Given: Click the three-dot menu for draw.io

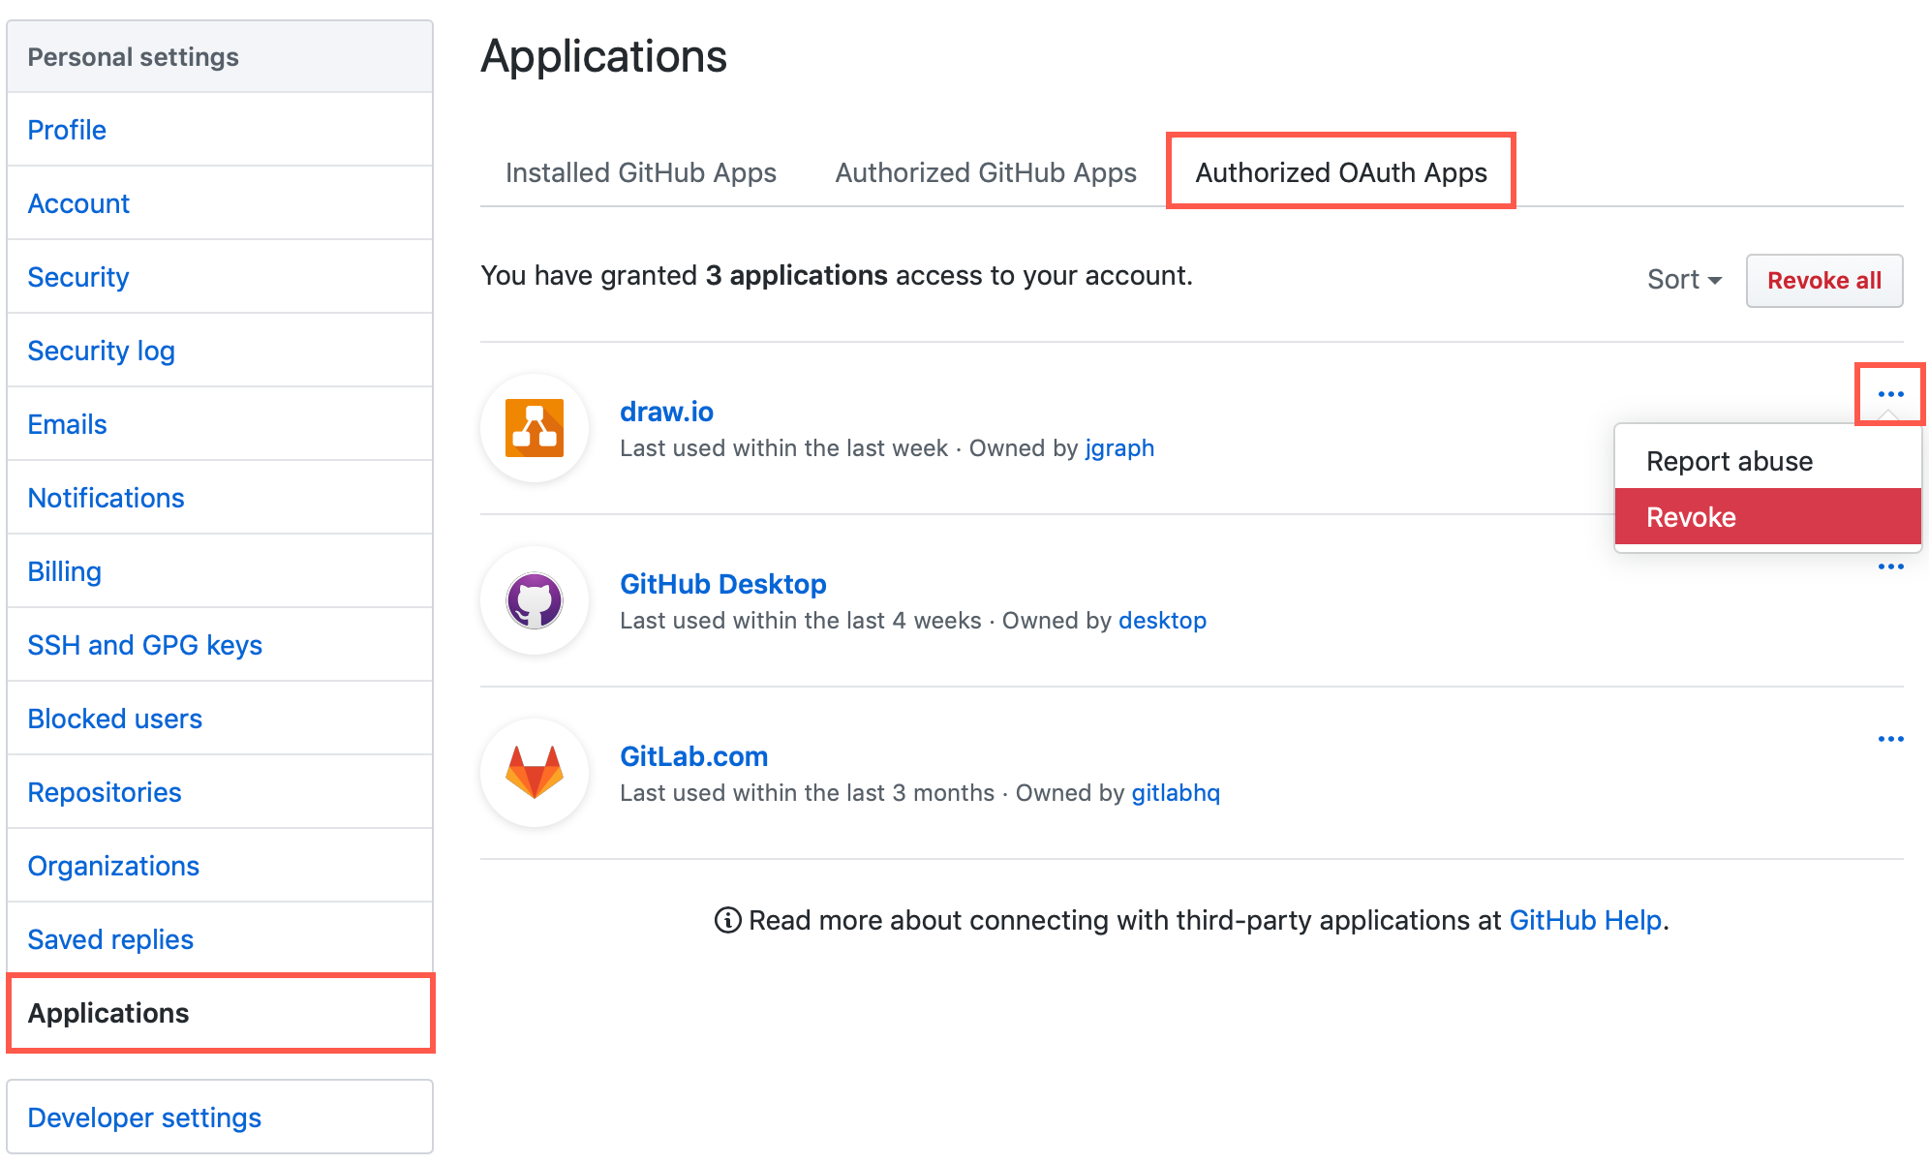Looking at the screenshot, I should point(1889,395).
